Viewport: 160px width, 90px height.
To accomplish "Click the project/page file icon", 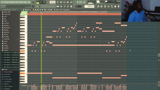I will [x=115, y=6].
